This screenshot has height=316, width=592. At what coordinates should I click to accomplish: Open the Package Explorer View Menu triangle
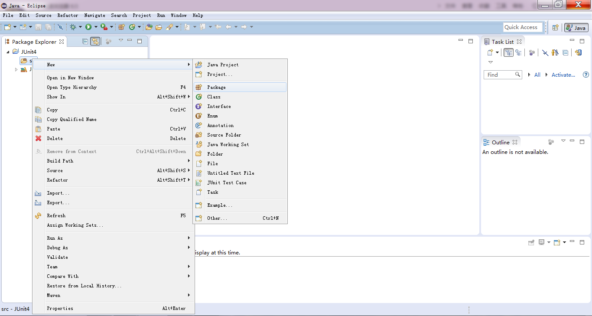121,40
